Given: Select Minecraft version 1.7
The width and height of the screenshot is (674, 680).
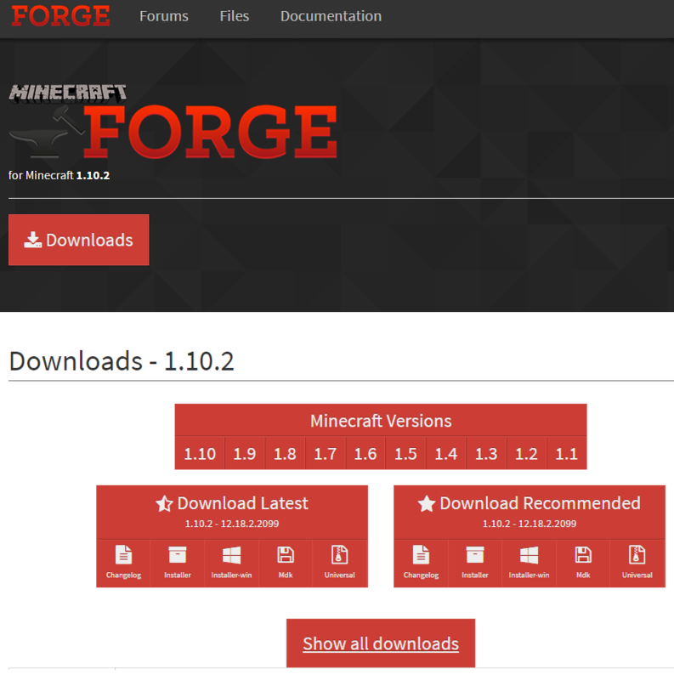Looking at the screenshot, I should point(326,454).
